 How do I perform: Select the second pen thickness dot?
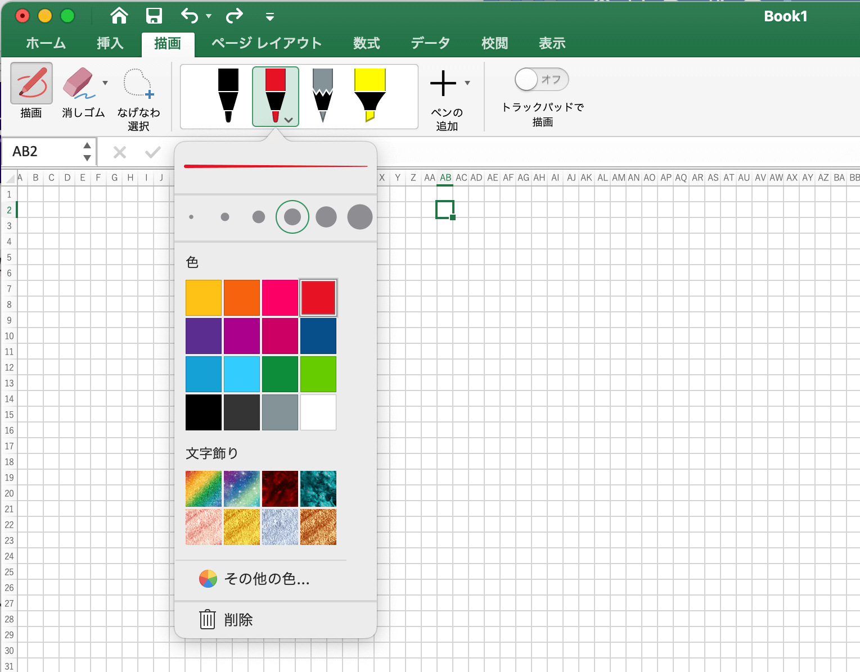click(x=225, y=217)
